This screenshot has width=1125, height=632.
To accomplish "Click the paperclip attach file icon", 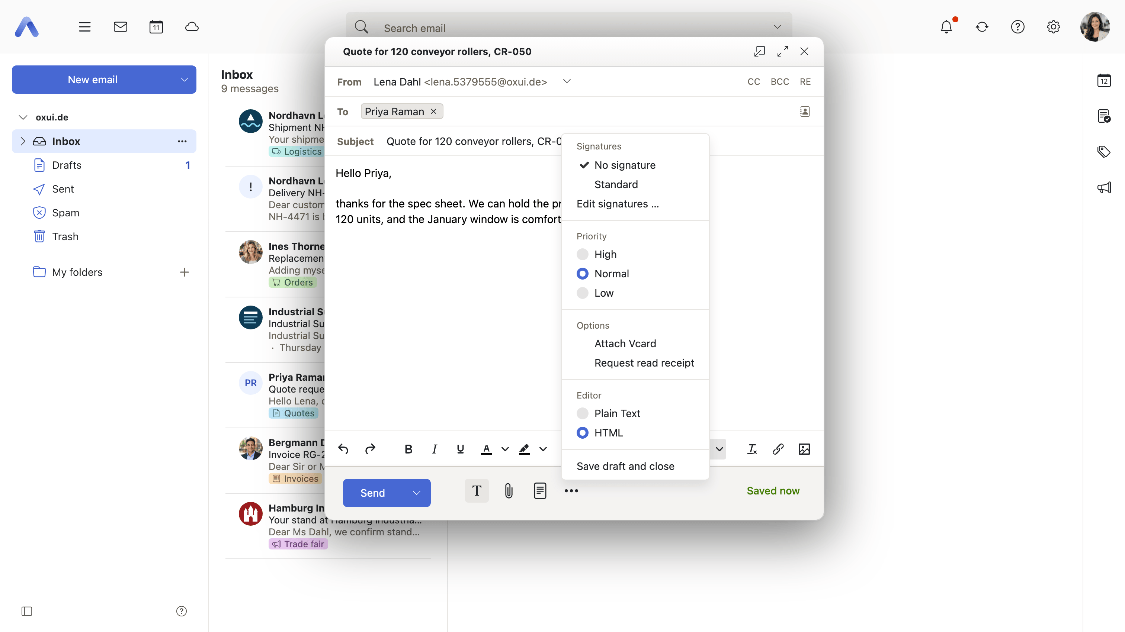I will (509, 491).
